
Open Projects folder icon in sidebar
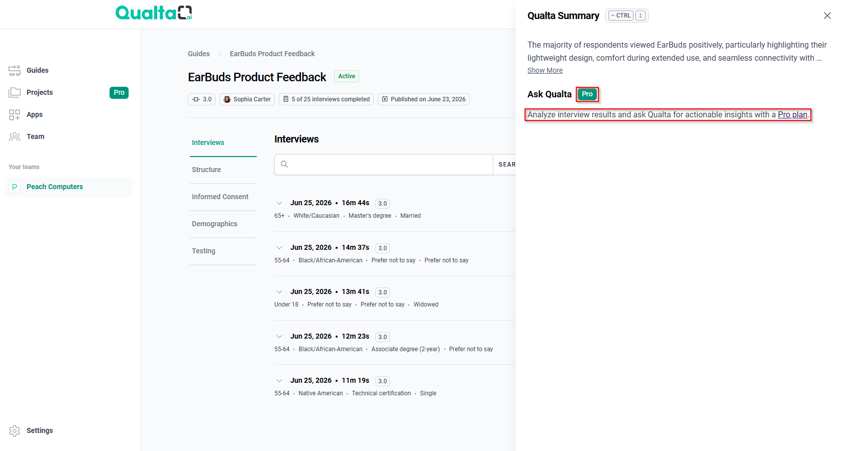tap(15, 92)
